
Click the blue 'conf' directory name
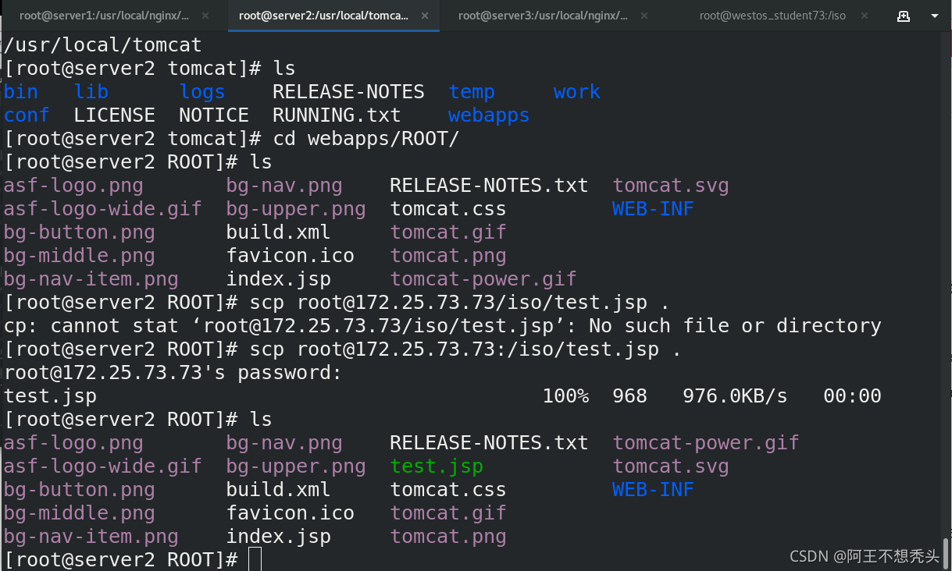point(27,115)
